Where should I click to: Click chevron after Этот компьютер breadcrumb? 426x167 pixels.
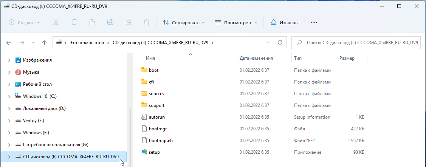(x=108, y=43)
